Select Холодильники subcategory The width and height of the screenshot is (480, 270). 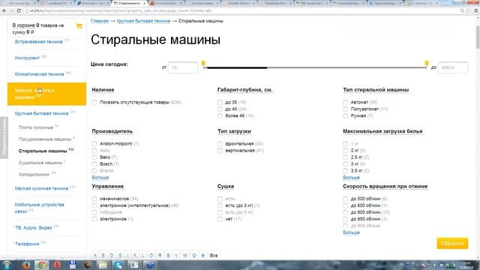[x=34, y=175]
